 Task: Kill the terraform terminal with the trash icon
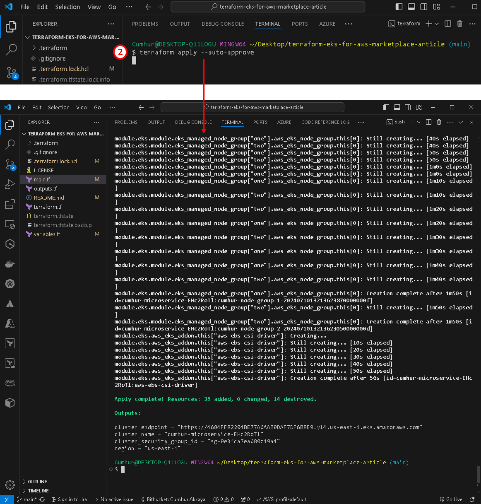(459, 24)
